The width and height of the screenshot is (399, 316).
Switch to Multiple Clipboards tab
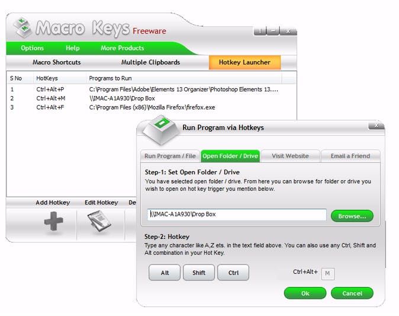click(150, 62)
